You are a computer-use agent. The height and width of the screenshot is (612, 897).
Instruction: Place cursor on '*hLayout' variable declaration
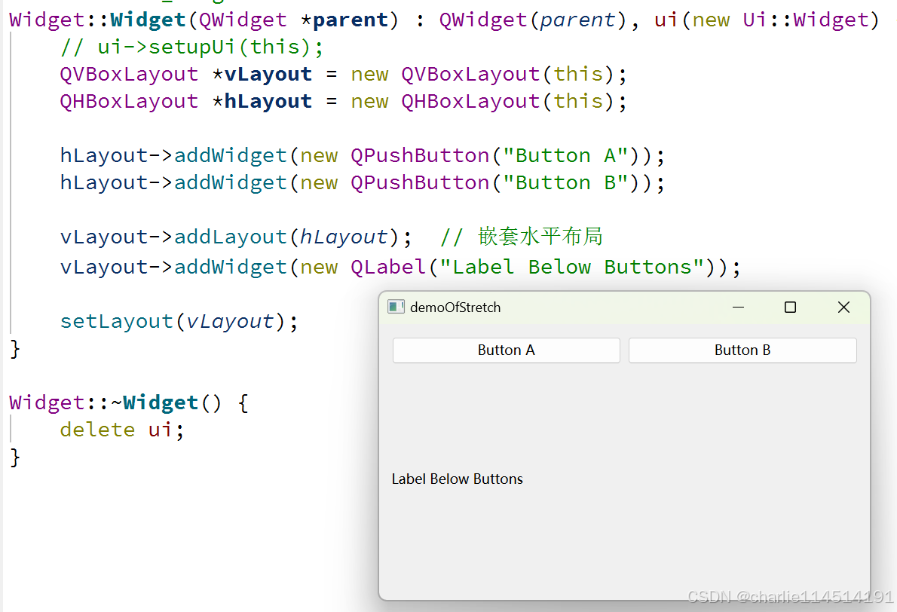point(262,101)
